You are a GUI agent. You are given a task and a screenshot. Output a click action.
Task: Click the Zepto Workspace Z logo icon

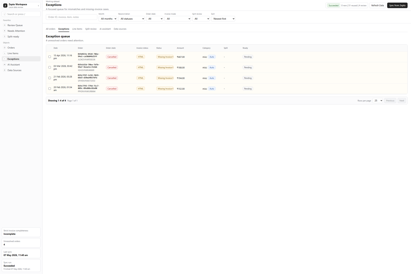click(x=5, y=5)
